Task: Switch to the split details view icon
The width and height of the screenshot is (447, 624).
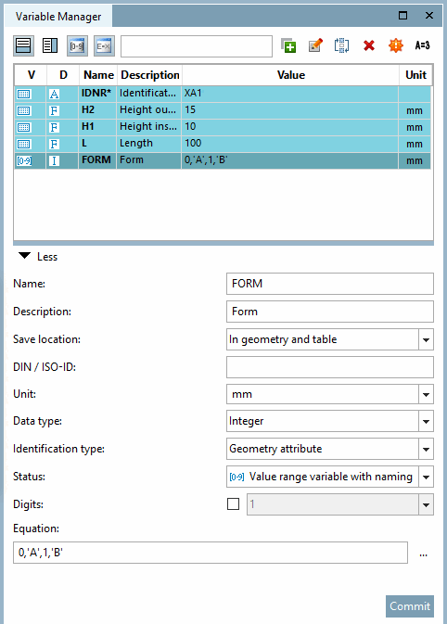Action: click(50, 45)
